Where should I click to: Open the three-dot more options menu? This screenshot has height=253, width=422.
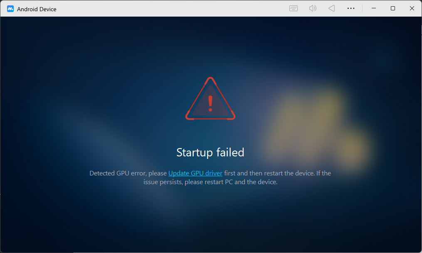click(350, 8)
